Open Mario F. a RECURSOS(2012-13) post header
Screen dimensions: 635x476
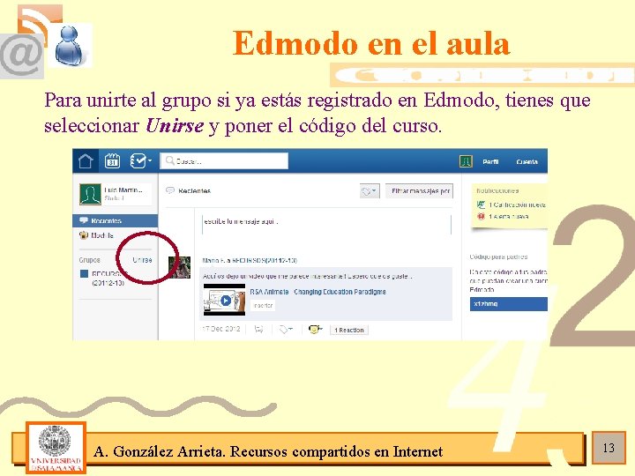click(x=250, y=261)
